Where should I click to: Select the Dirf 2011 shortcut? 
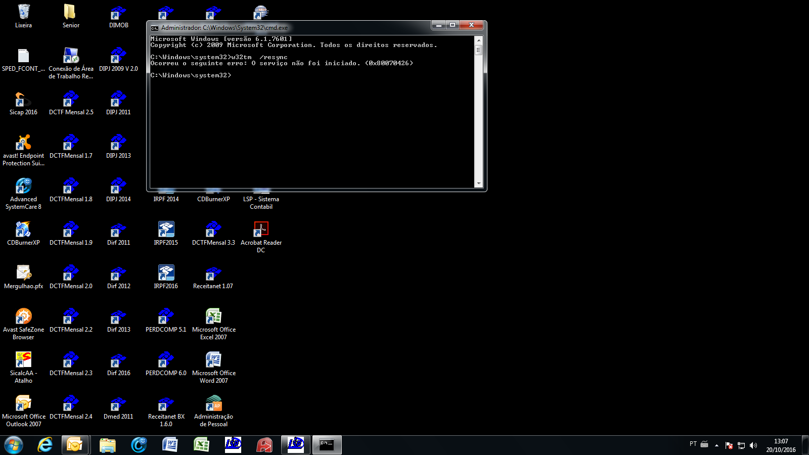tap(119, 234)
